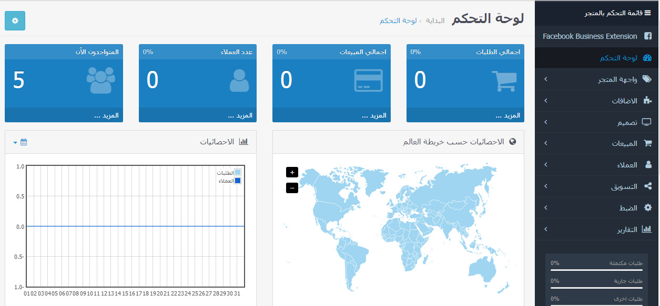Click the 0 value on اجمالي الطلبات tile
660x306 pixels.
coord(420,80)
